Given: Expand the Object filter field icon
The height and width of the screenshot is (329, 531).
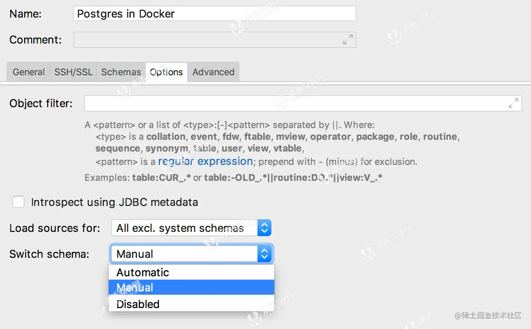Looking at the screenshot, I should click(513, 103).
